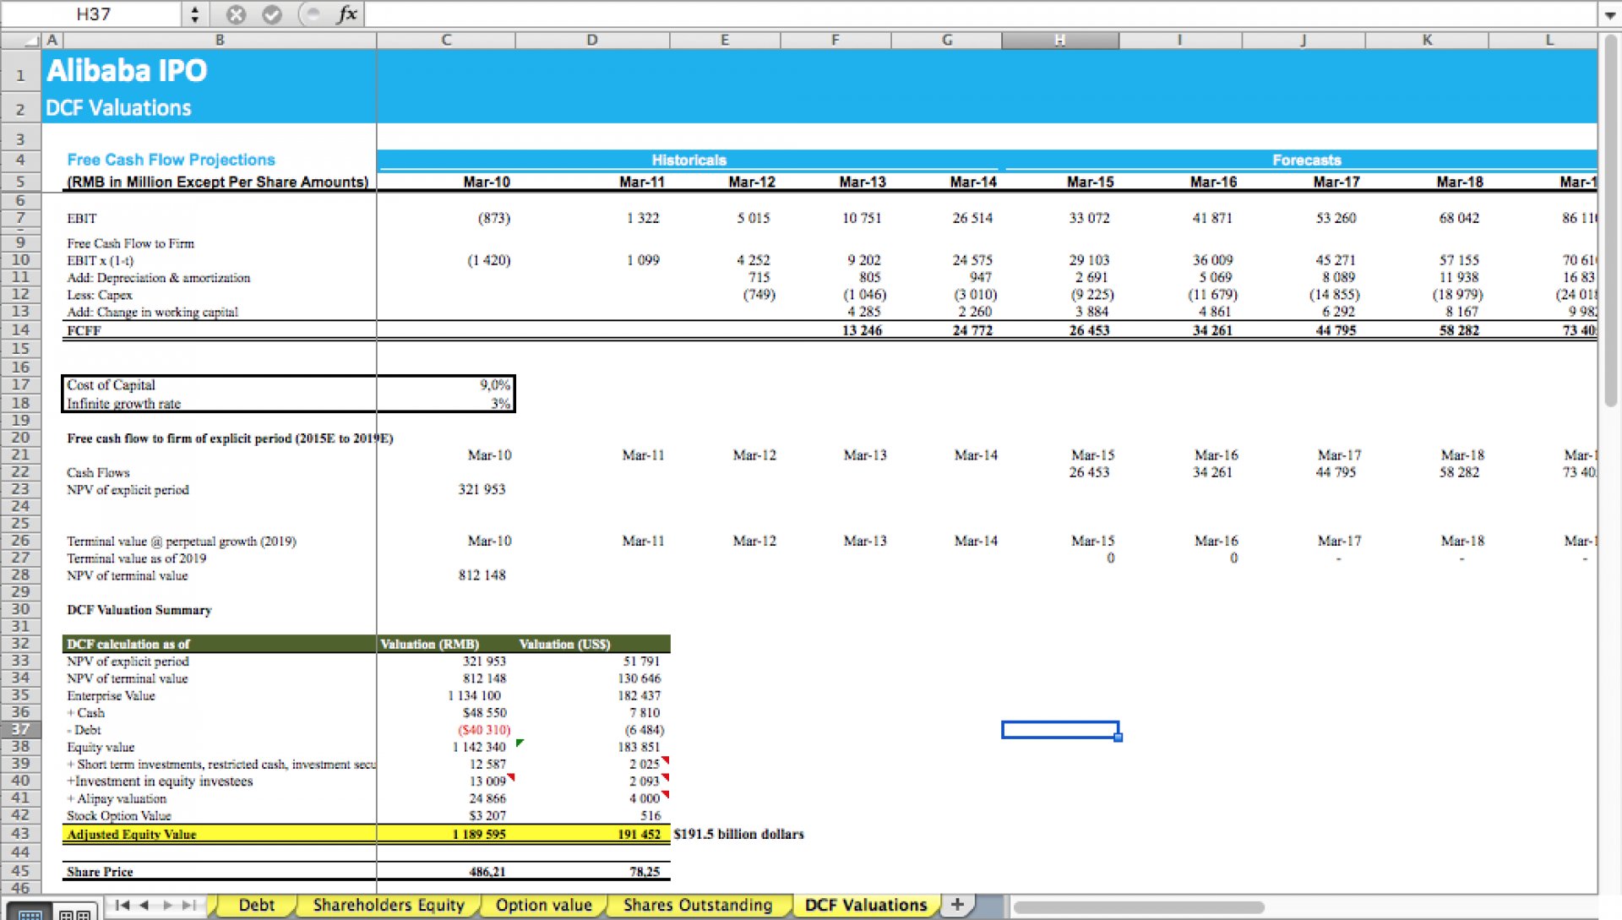Click the horizontal scrollbar thumb

click(x=1138, y=907)
